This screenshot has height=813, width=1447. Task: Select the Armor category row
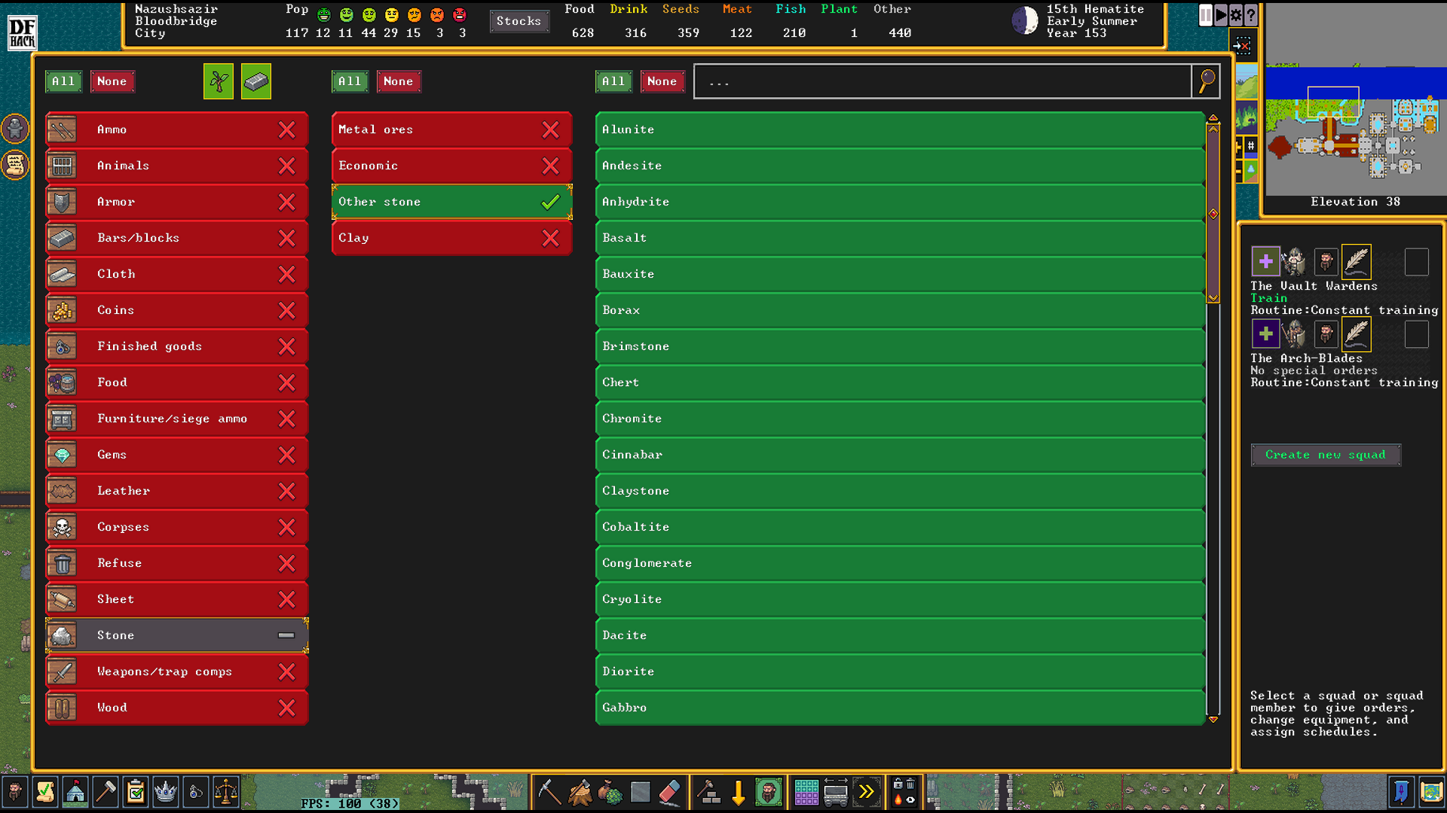tap(177, 202)
